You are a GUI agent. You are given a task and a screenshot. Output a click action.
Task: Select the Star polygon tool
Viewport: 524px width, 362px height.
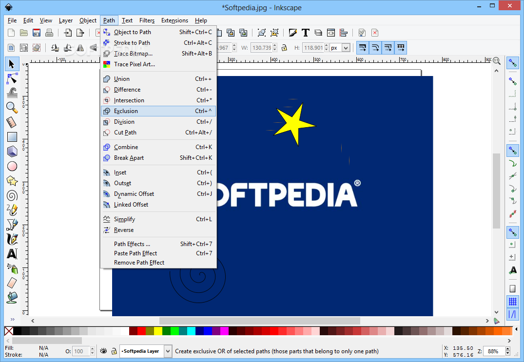pos(12,181)
